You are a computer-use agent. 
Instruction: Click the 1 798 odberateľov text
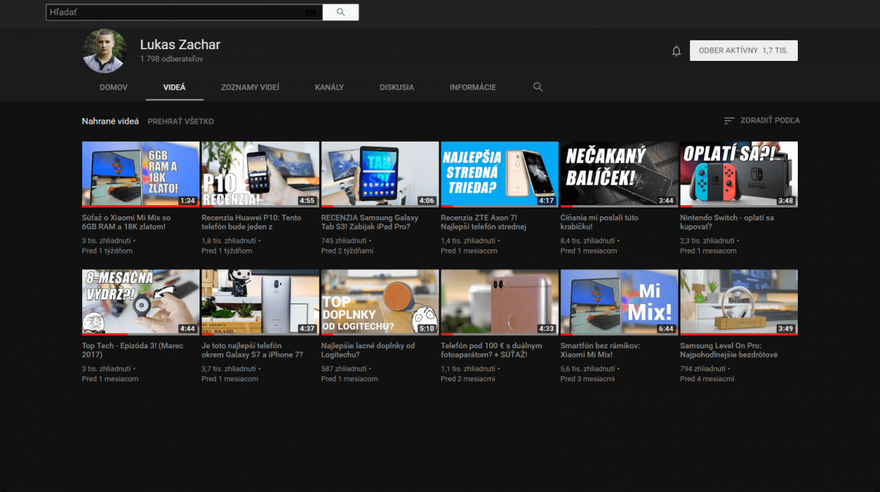click(172, 59)
